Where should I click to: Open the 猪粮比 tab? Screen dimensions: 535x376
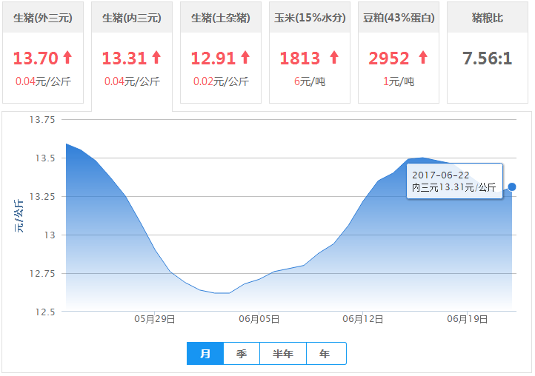(x=488, y=18)
